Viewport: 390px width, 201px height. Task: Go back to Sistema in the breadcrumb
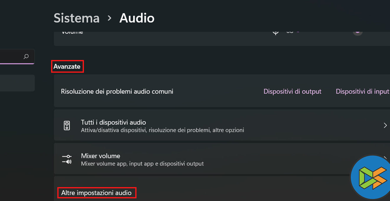(x=77, y=18)
